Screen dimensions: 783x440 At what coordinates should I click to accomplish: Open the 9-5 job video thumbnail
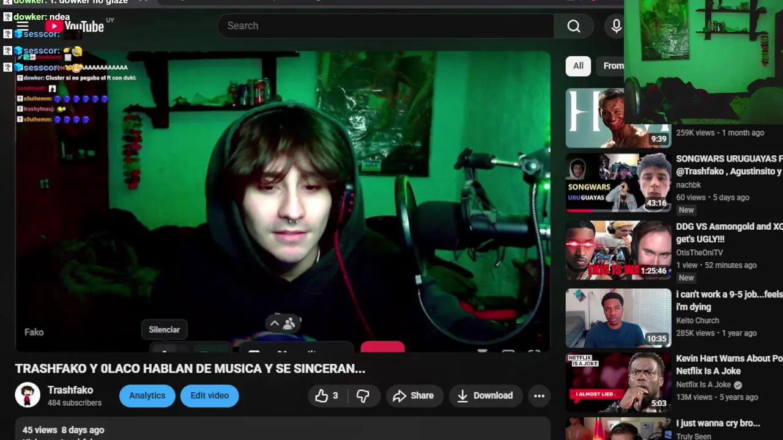coord(618,318)
